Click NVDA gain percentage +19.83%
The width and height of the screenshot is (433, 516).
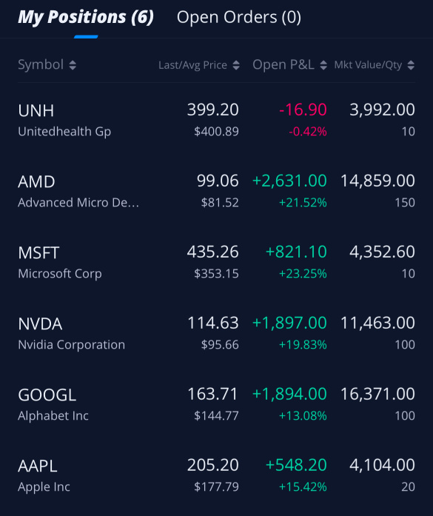[303, 345]
